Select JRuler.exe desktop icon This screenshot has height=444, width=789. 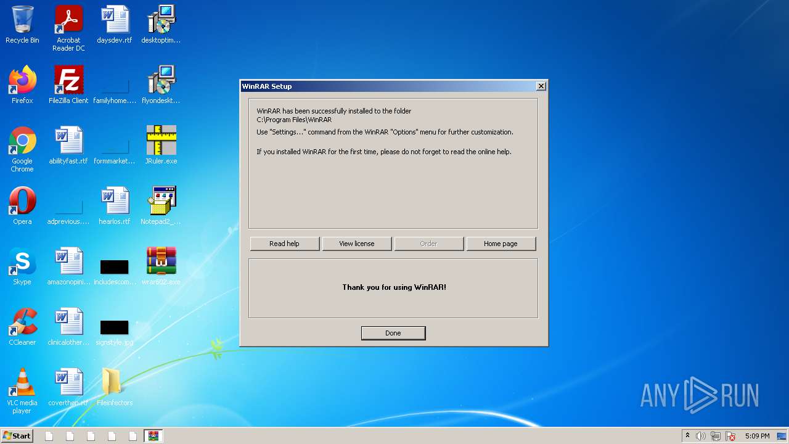coord(161,146)
